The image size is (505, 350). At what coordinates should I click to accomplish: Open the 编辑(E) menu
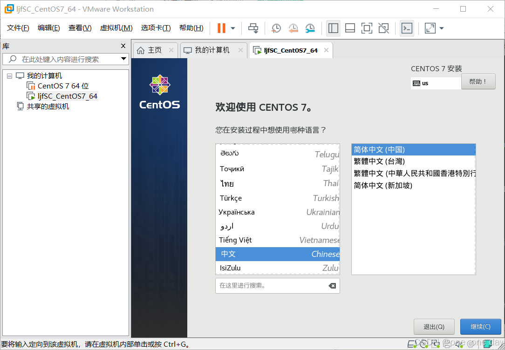click(48, 28)
